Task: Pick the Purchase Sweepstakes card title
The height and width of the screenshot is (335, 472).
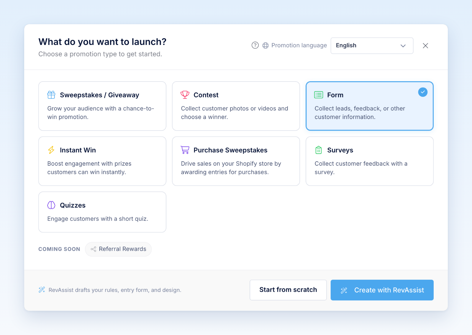Action: click(x=230, y=150)
